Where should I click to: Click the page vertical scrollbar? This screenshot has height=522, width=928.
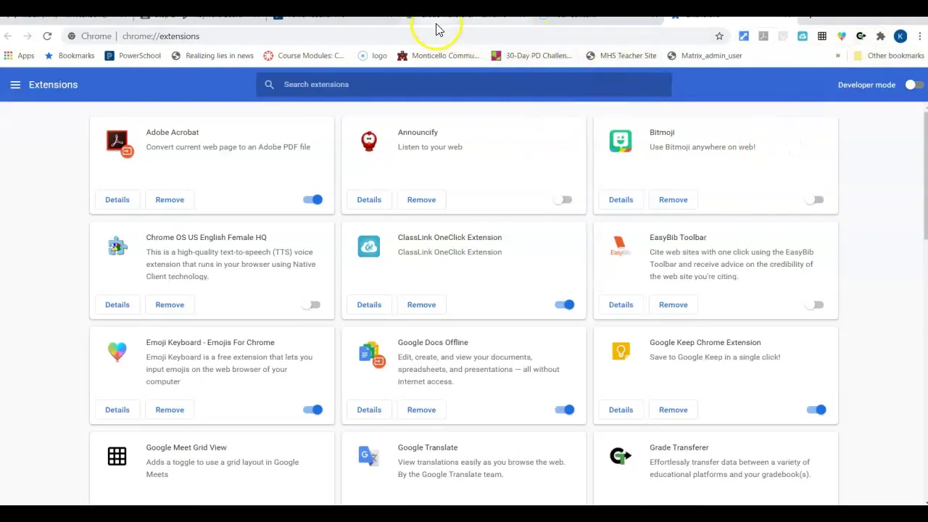(x=926, y=174)
